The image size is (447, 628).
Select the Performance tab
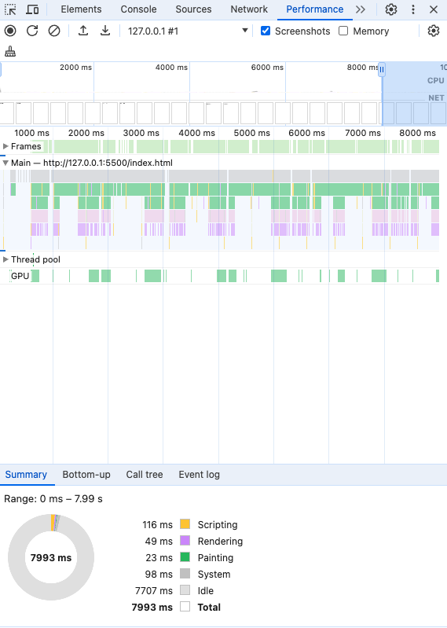(x=314, y=9)
